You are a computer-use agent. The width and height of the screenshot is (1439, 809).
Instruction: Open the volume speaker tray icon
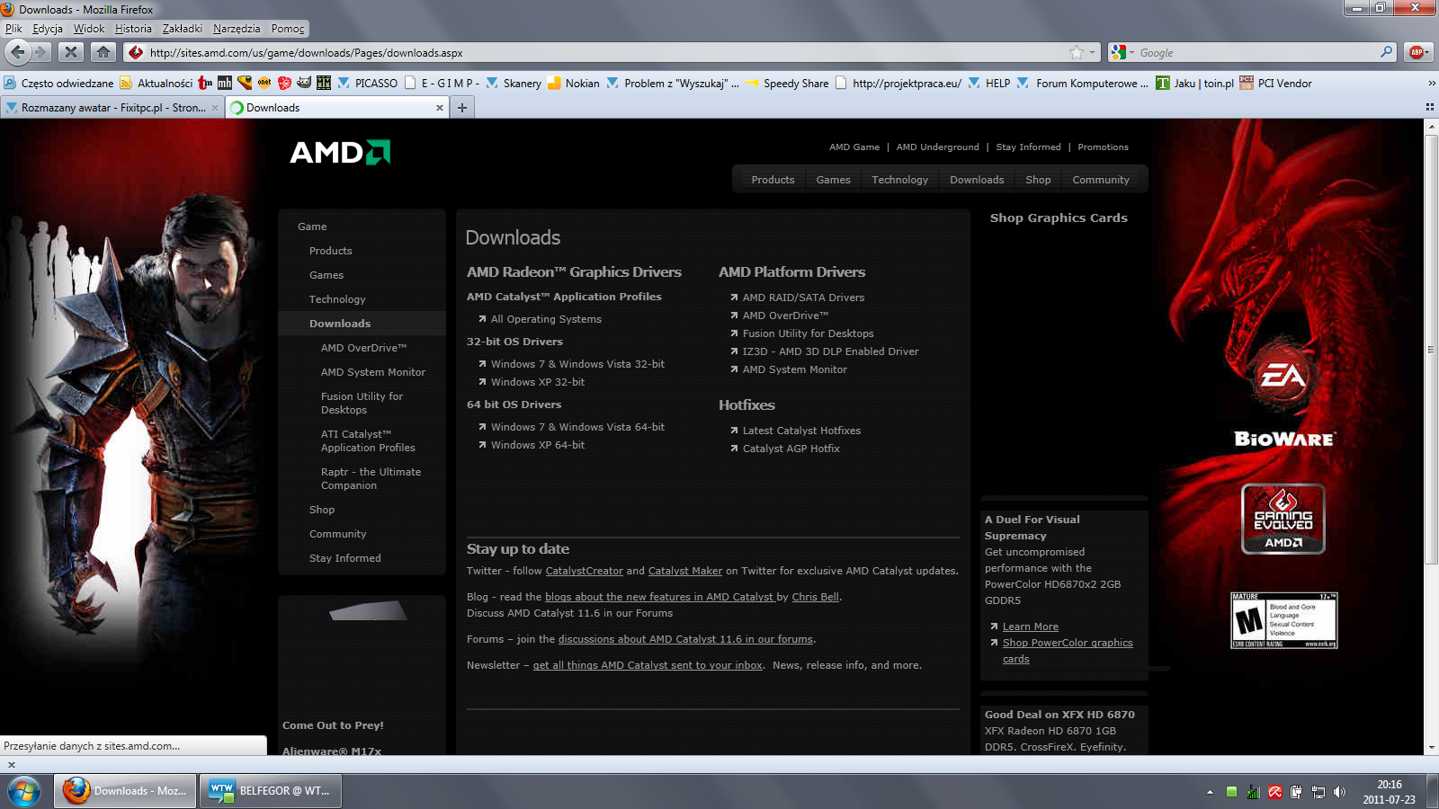coord(1339,792)
